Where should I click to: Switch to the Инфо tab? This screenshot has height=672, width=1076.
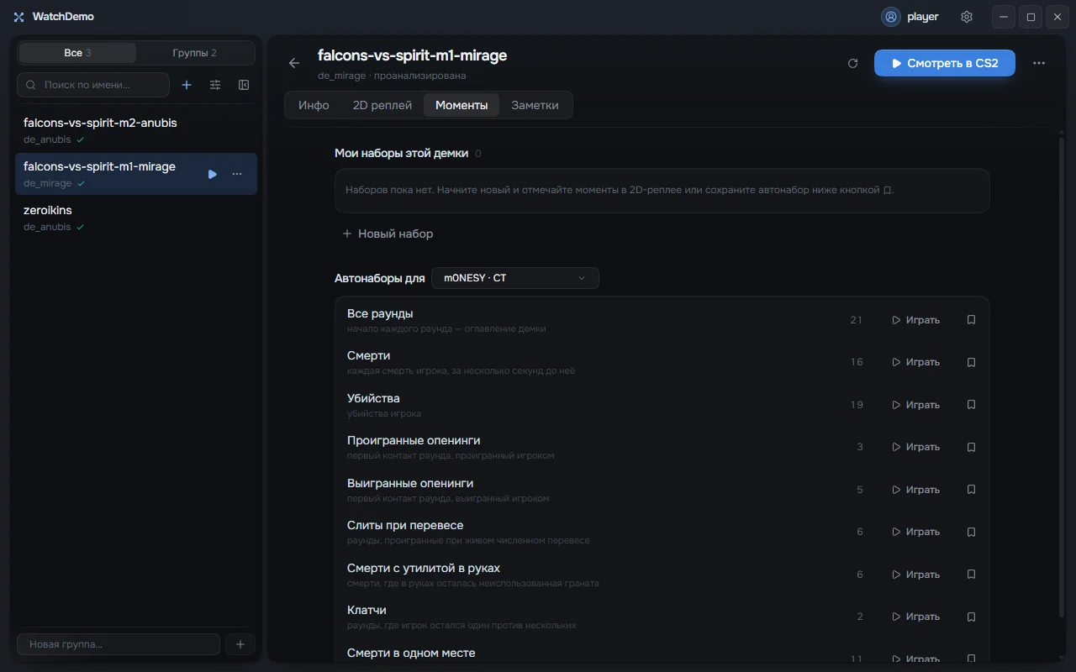pyautogui.click(x=314, y=105)
